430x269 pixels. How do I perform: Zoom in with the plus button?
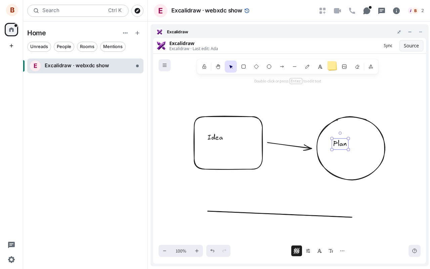pos(197,251)
